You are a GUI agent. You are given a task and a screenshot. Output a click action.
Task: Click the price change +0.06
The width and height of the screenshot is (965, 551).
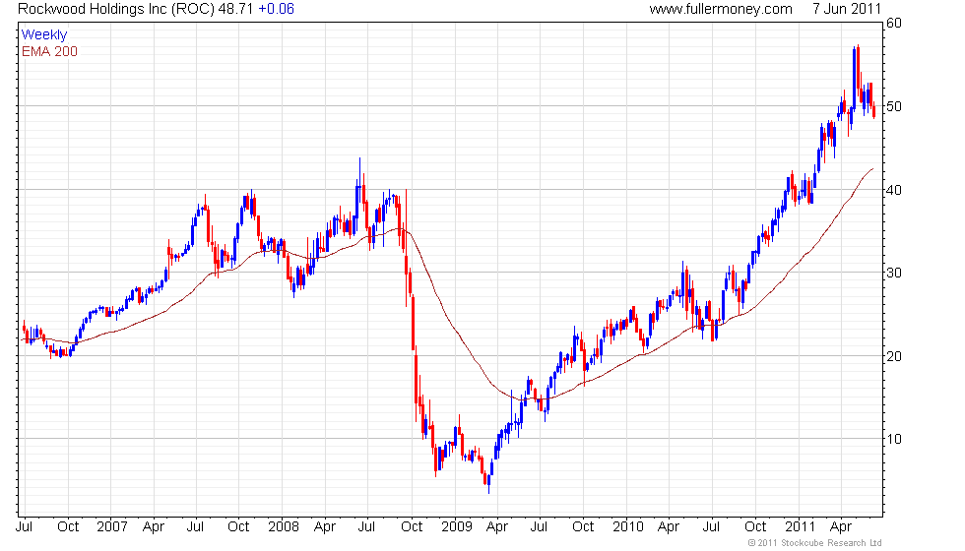(x=276, y=9)
